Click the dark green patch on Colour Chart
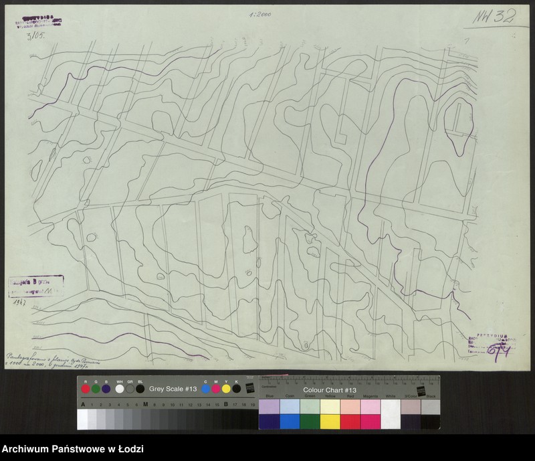Image resolution: width=535 pixels, height=461 pixels. (310, 422)
